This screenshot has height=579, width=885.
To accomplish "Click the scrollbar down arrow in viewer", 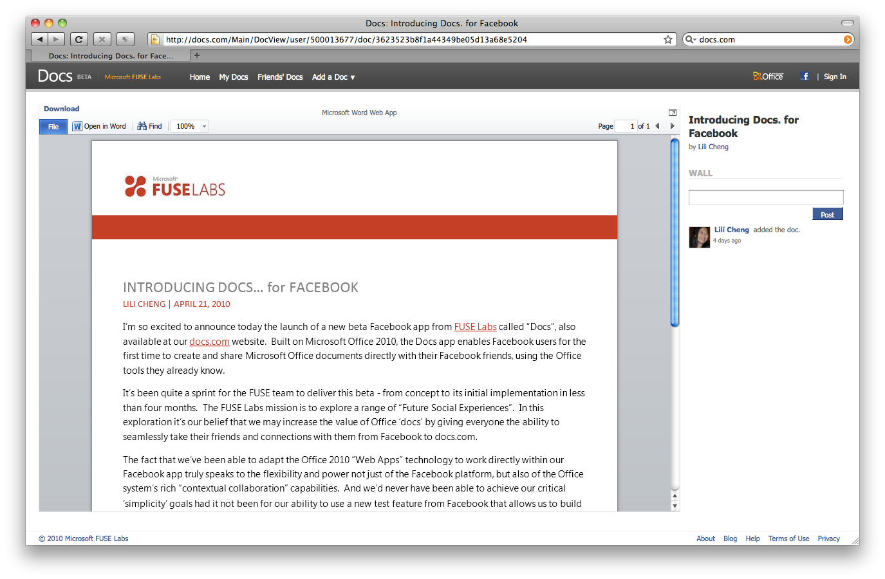I will pos(675,506).
